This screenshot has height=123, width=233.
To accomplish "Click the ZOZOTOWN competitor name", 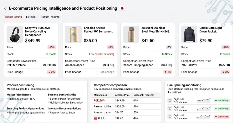I will click(189, 65).
